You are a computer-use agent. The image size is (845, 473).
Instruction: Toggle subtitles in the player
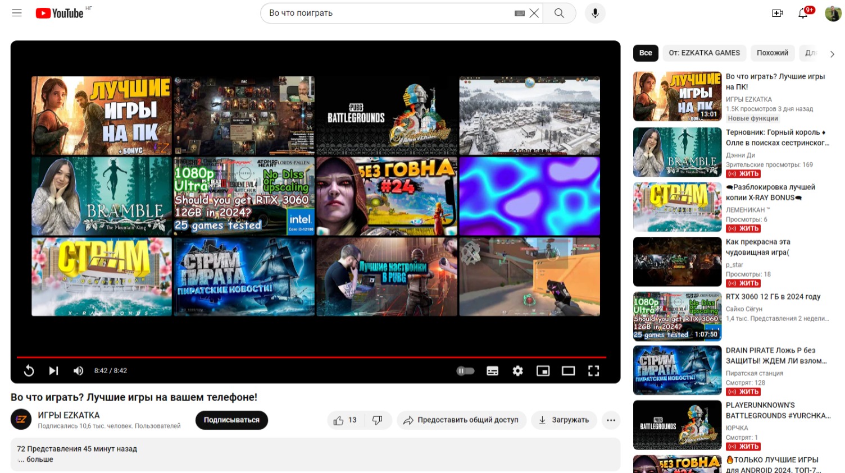[492, 370]
